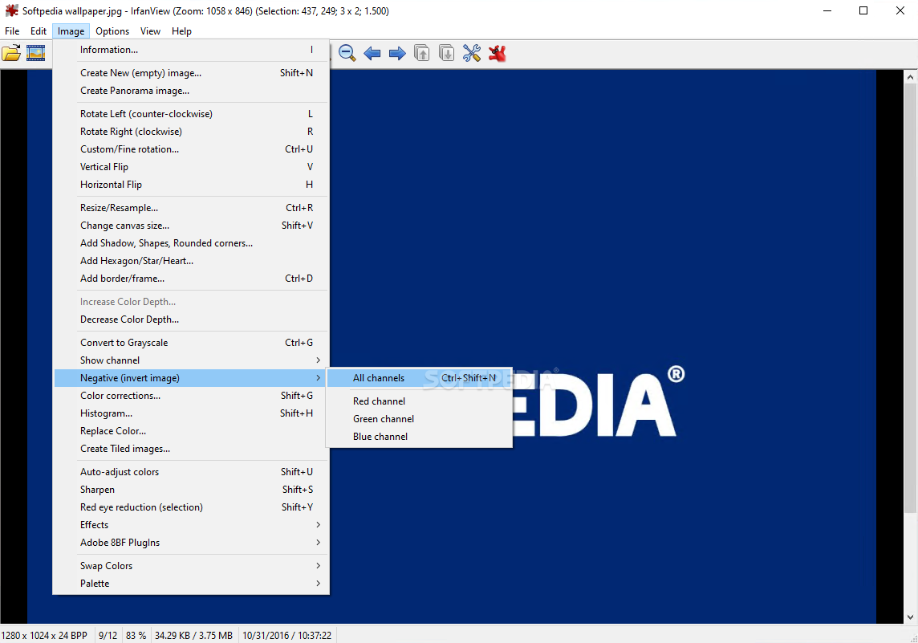Click IrfanView title bar app icon
This screenshot has width=918, height=643.
click(x=11, y=10)
